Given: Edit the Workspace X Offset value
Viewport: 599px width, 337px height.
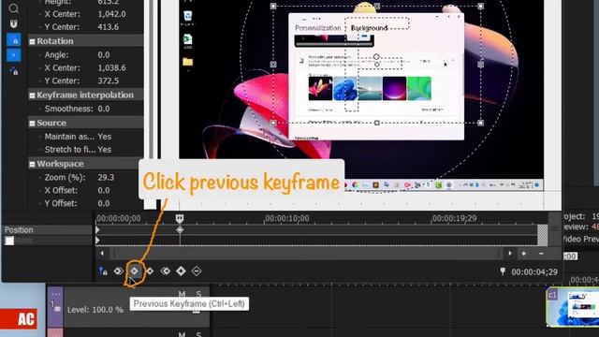Looking at the screenshot, I should tap(104, 190).
